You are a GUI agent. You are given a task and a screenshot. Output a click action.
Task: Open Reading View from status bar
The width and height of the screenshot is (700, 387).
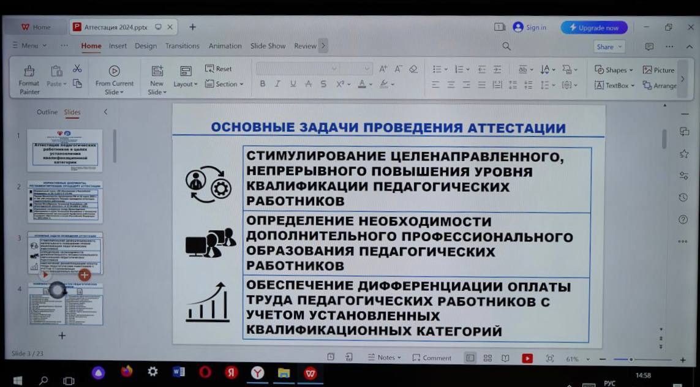pyautogui.click(x=505, y=358)
